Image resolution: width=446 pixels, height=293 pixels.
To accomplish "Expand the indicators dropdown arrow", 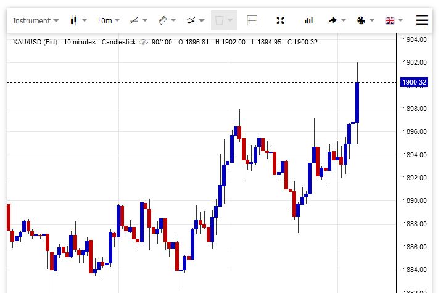I will coord(202,20).
